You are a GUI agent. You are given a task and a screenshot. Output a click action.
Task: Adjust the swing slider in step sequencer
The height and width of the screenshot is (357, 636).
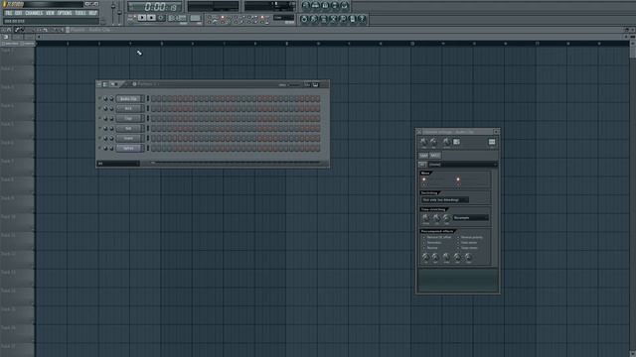[x=294, y=84]
